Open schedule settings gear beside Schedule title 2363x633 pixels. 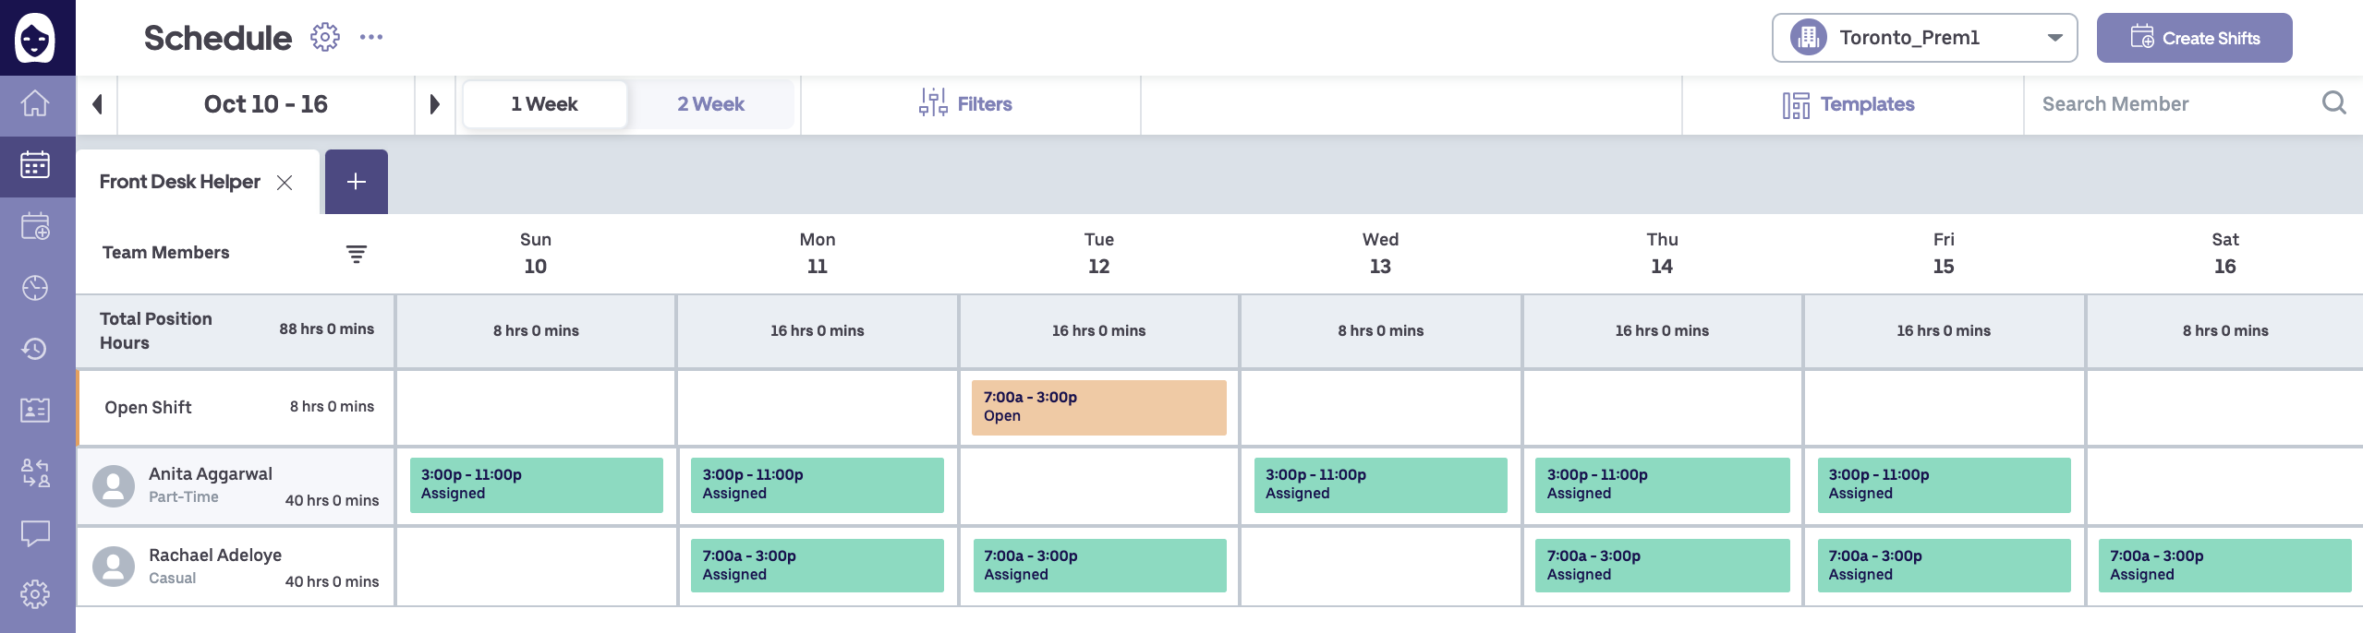(325, 37)
